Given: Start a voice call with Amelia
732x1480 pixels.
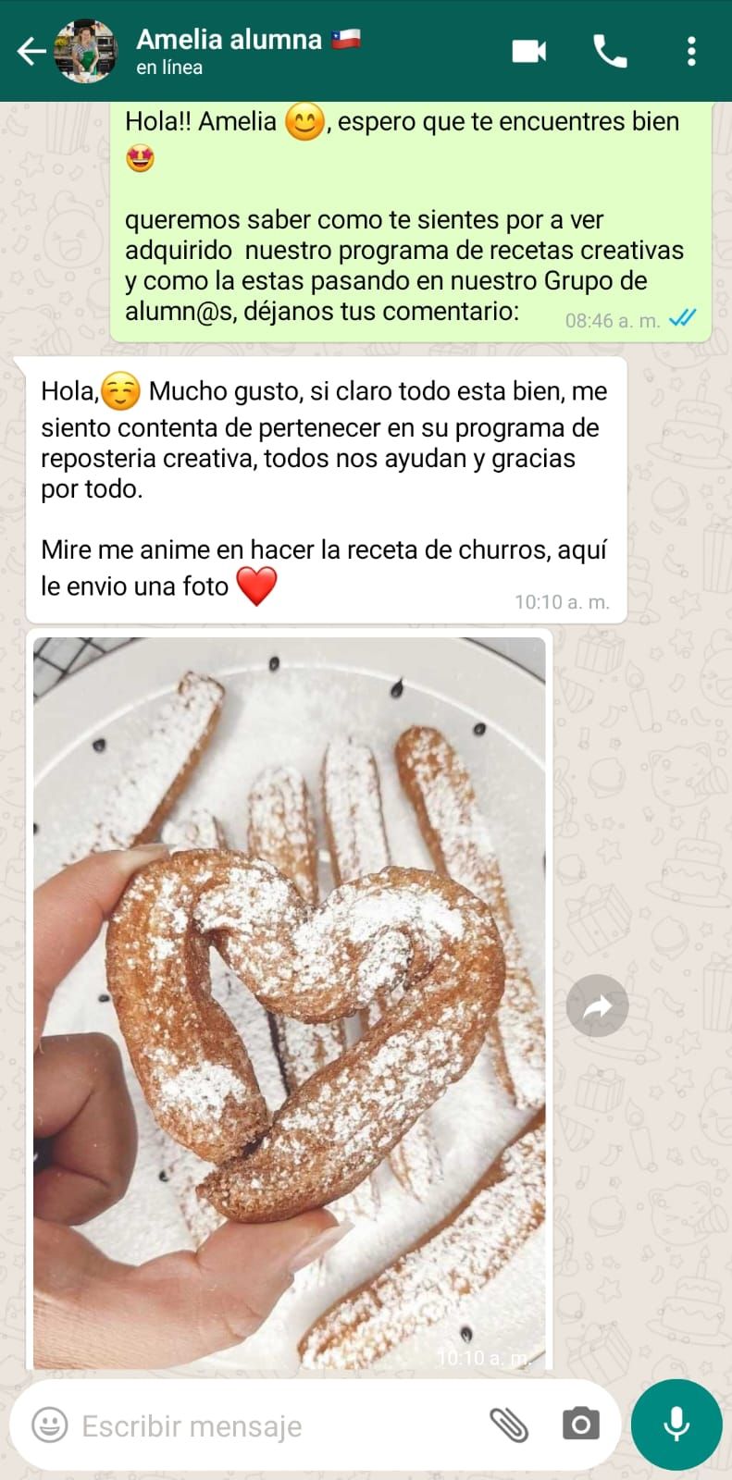Looking at the screenshot, I should point(610,51).
